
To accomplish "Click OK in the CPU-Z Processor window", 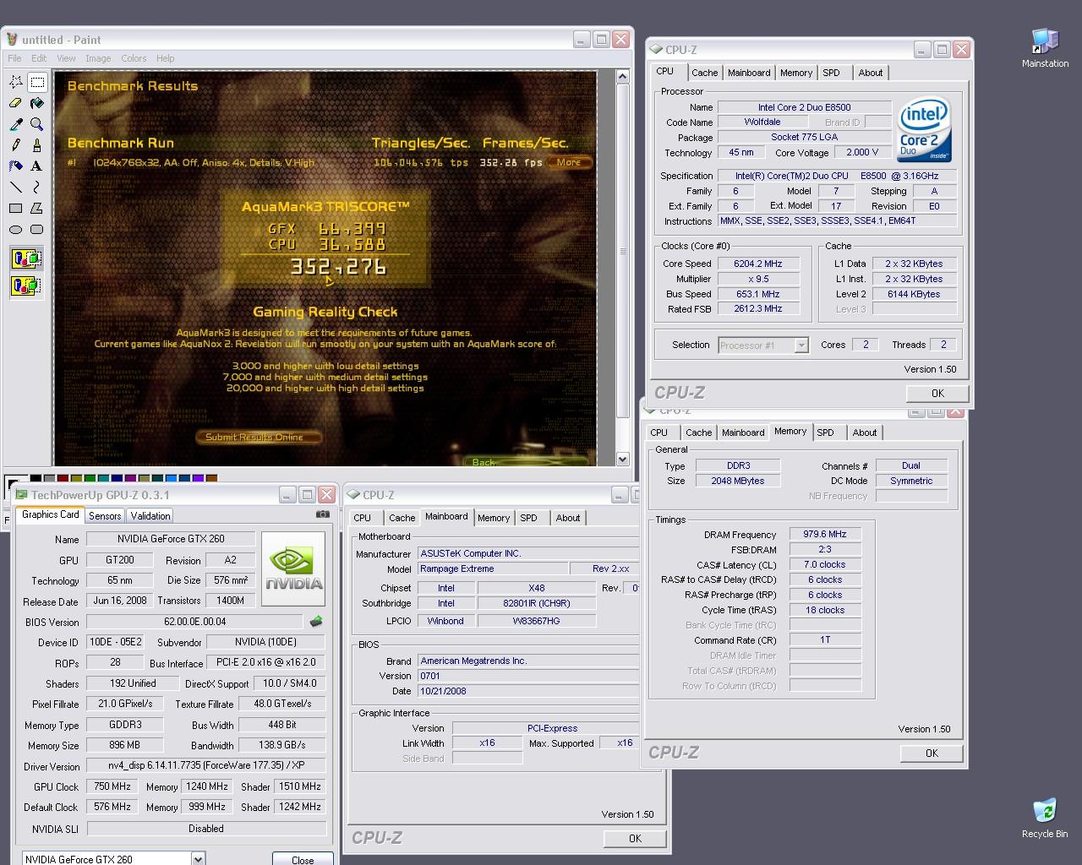I will pos(937,394).
